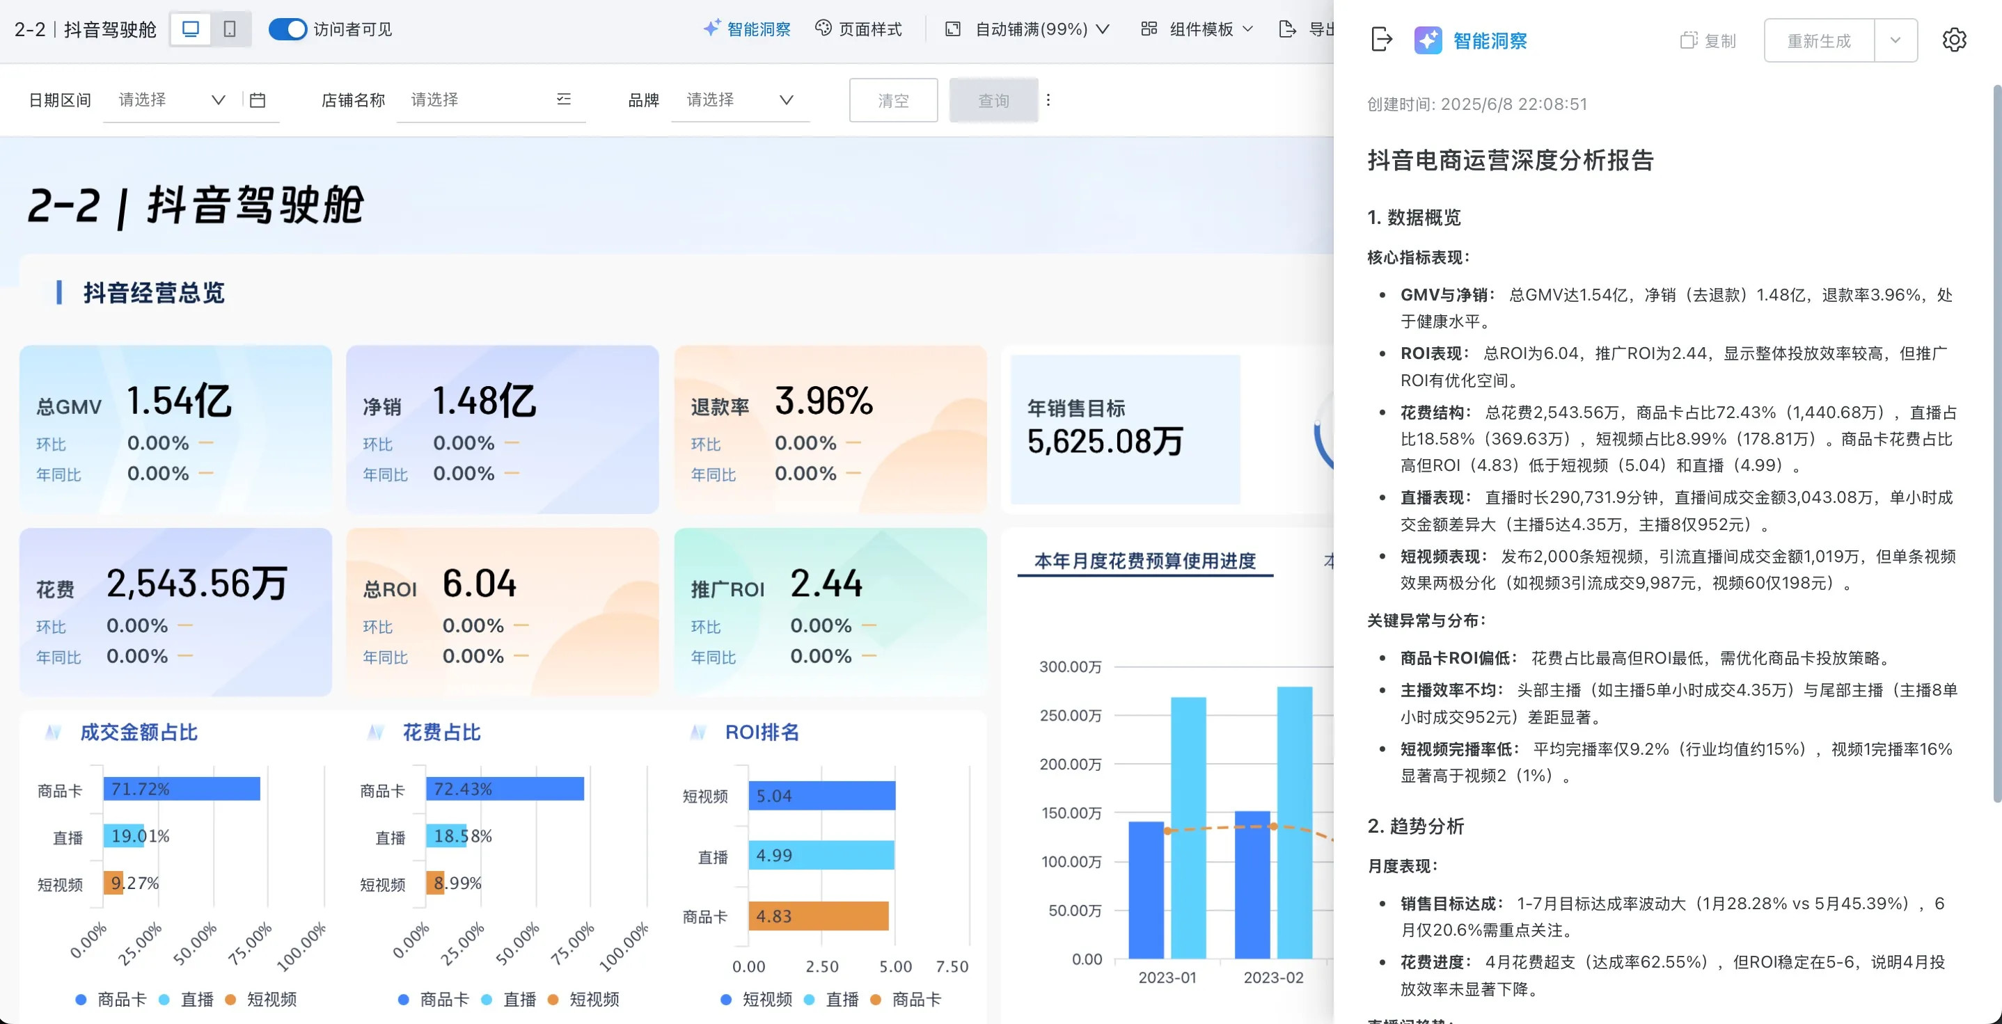Select the 本年月度花费预算使用进度 tab
2002x1024 pixels.
click(1145, 561)
